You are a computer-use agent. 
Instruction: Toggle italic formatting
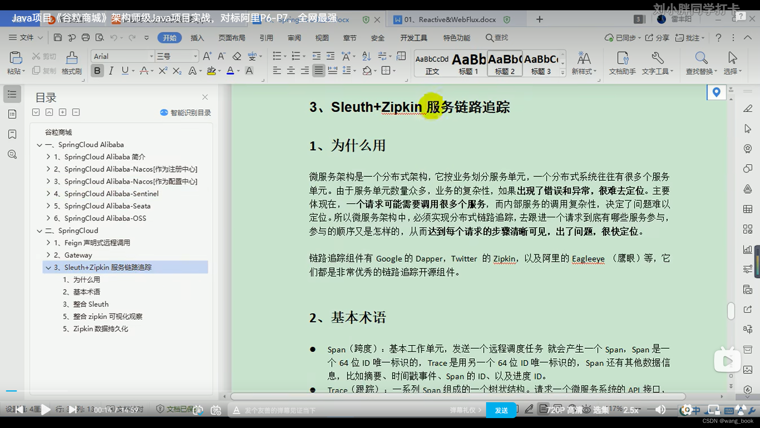point(111,71)
